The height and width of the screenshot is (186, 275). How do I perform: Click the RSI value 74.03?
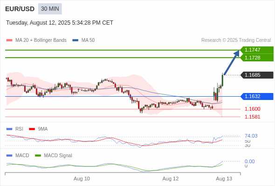[251, 136]
